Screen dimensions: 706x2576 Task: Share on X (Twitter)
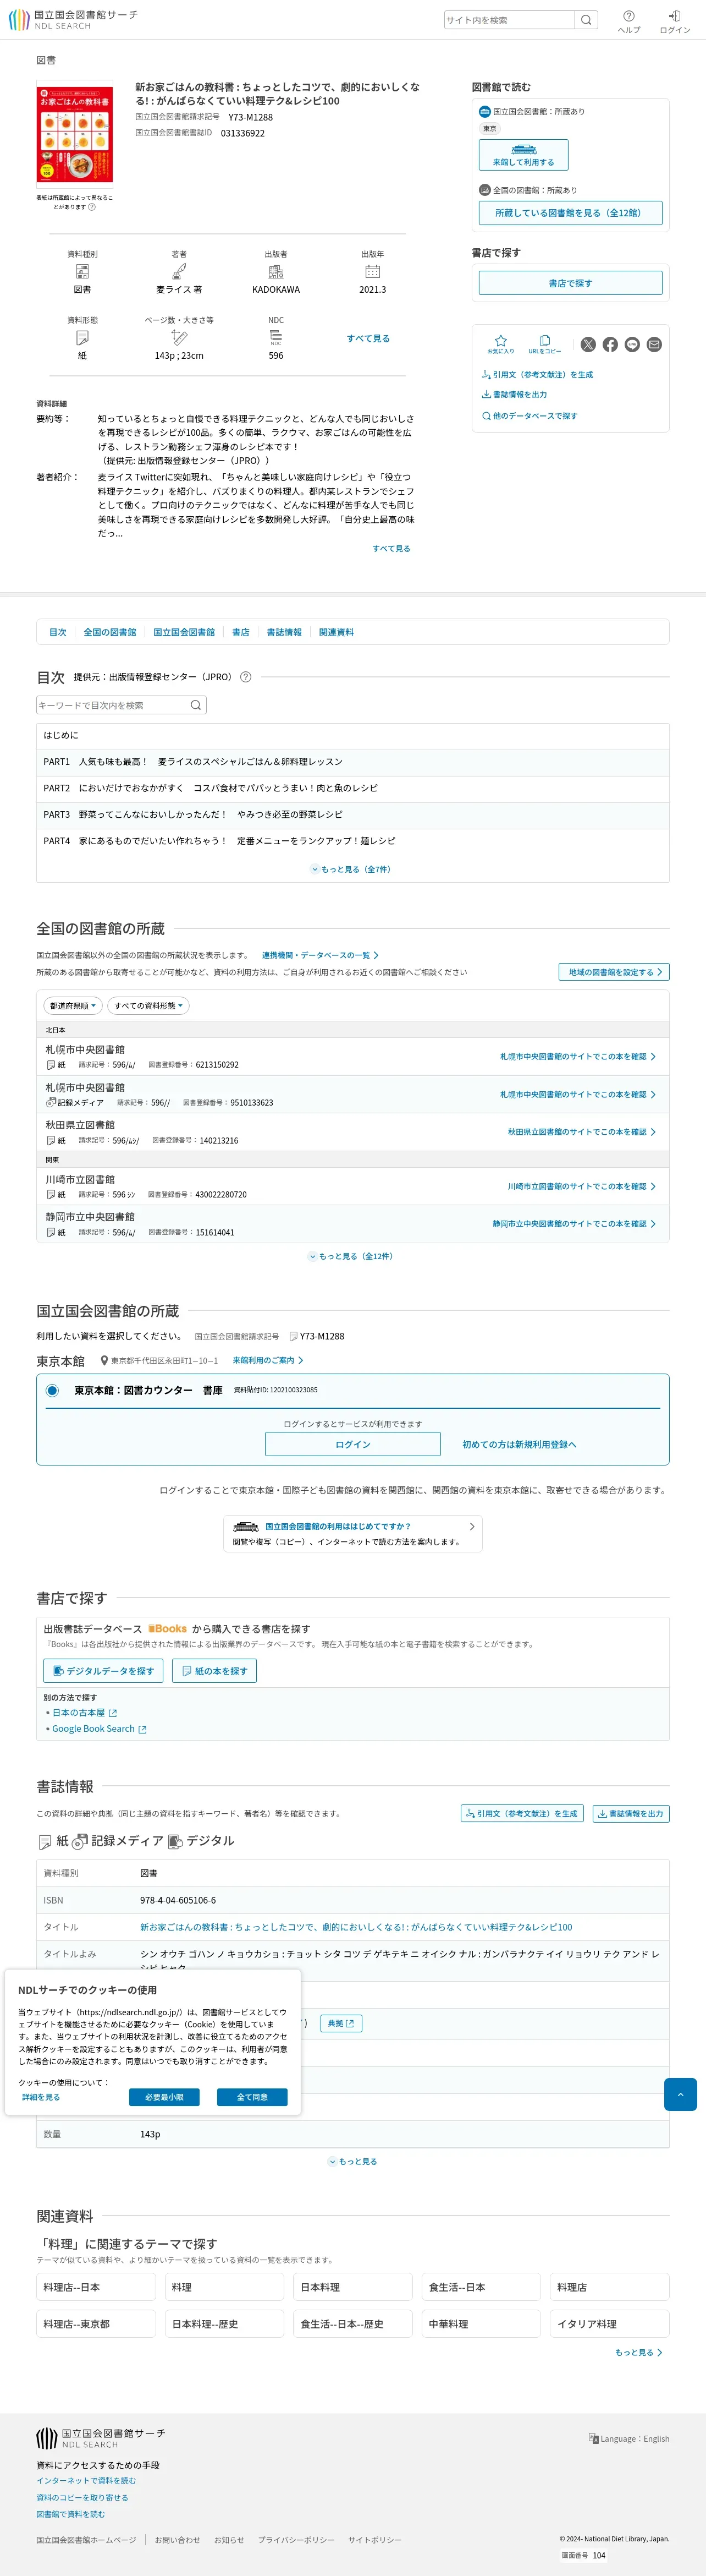[588, 344]
